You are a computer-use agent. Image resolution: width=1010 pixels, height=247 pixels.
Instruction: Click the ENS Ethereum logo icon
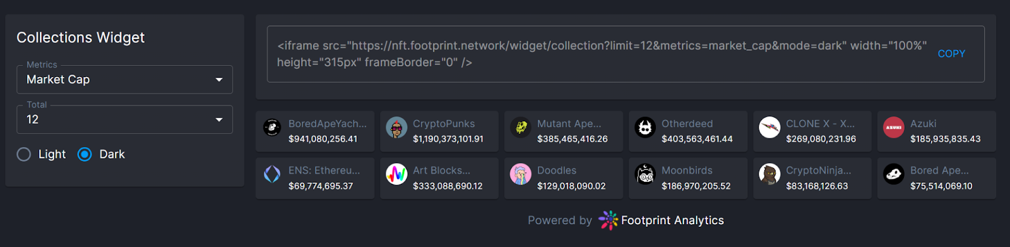tap(272, 174)
